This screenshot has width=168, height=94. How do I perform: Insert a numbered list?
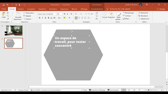81,14
